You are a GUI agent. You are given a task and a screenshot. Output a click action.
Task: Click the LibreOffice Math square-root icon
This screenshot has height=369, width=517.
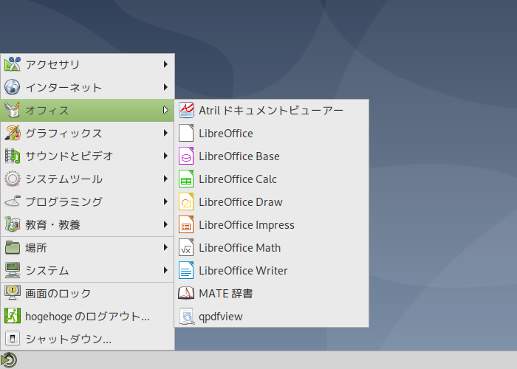[186, 247]
